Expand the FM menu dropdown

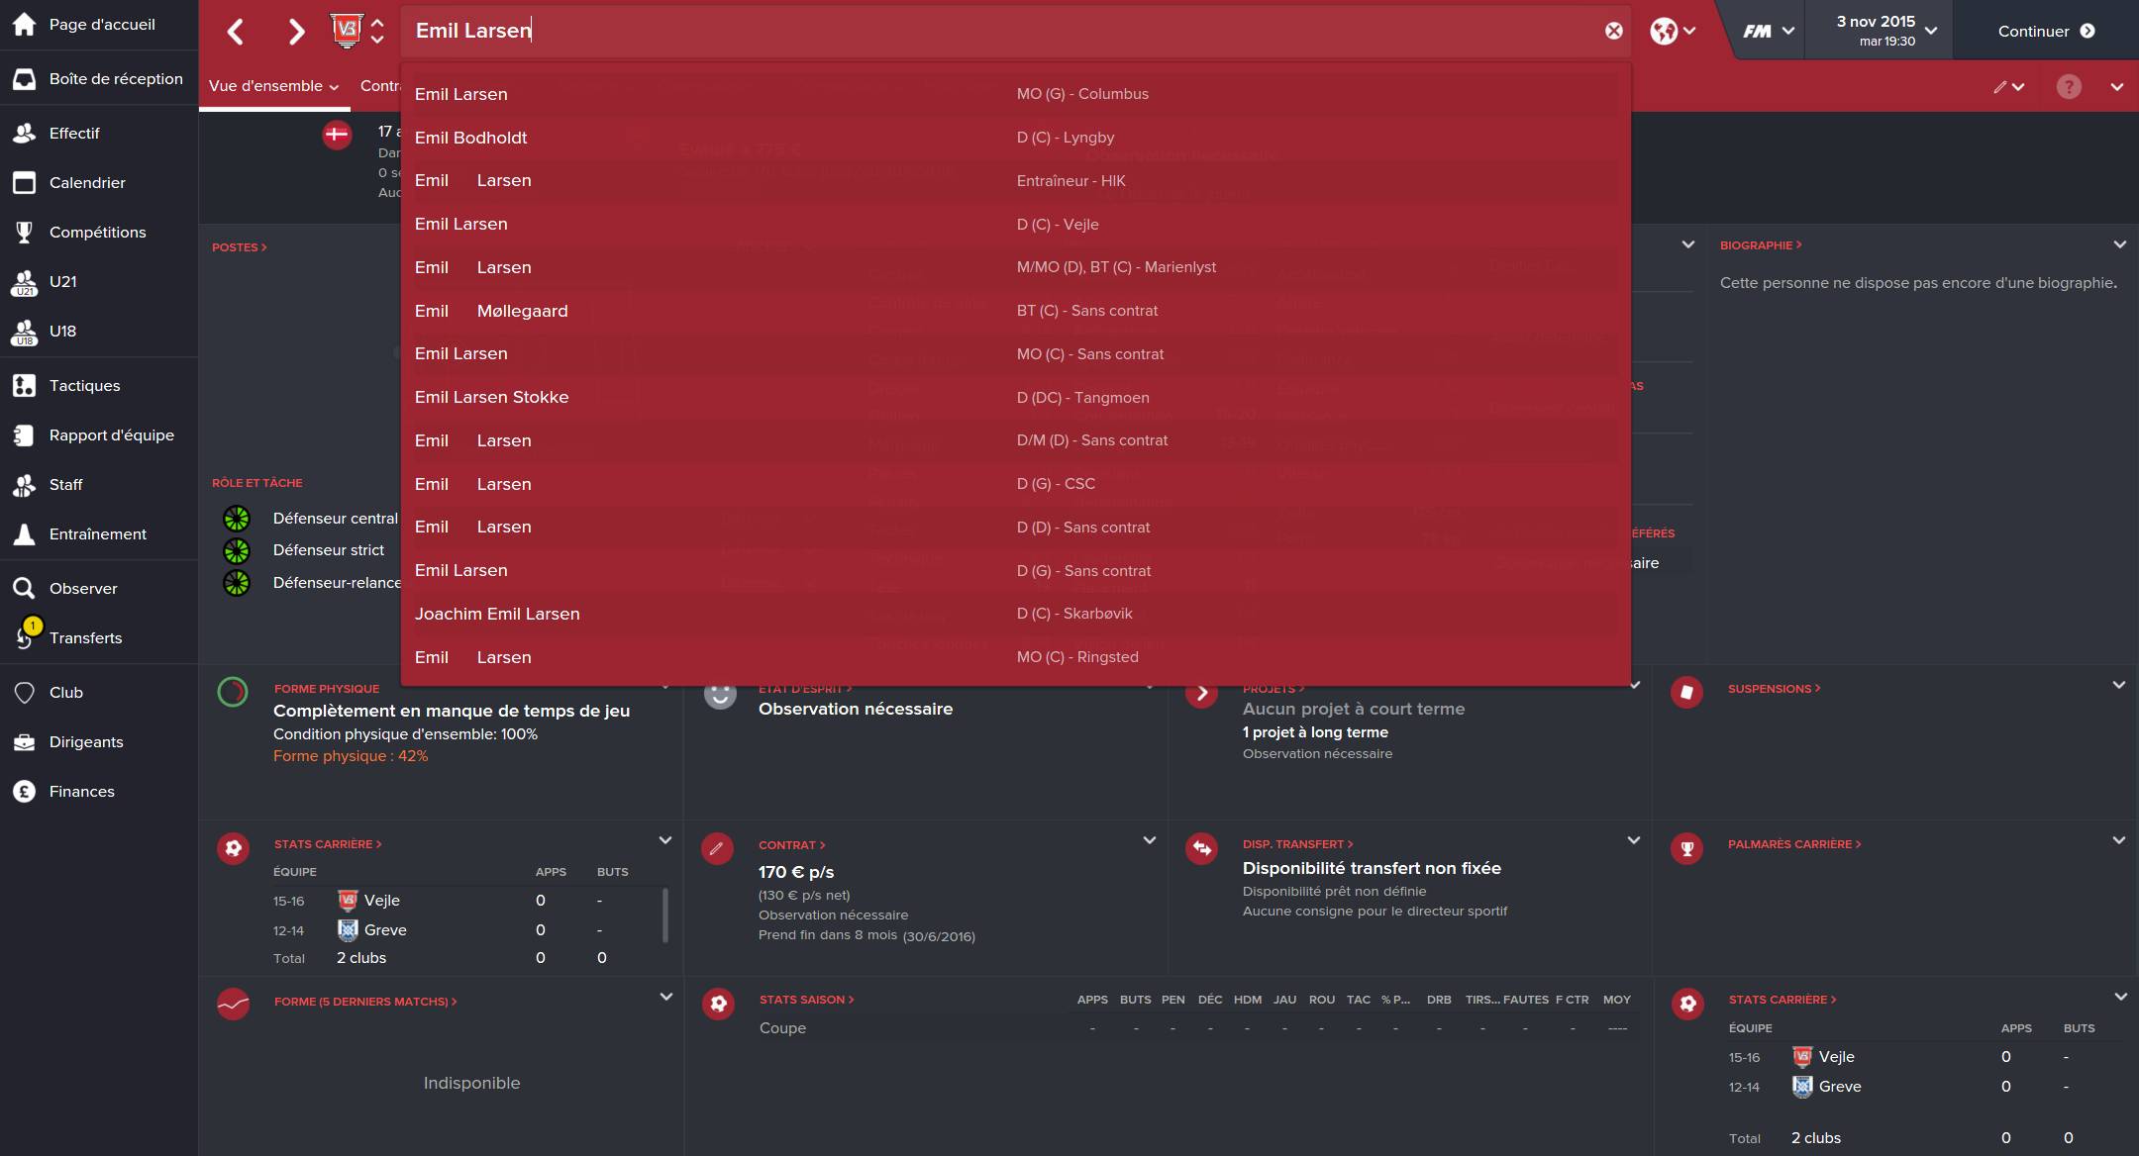[1768, 31]
